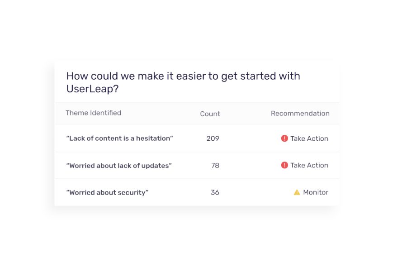407x267 pixels.
Task: Open the "Worried about security" theme
Action: [107, 192]
